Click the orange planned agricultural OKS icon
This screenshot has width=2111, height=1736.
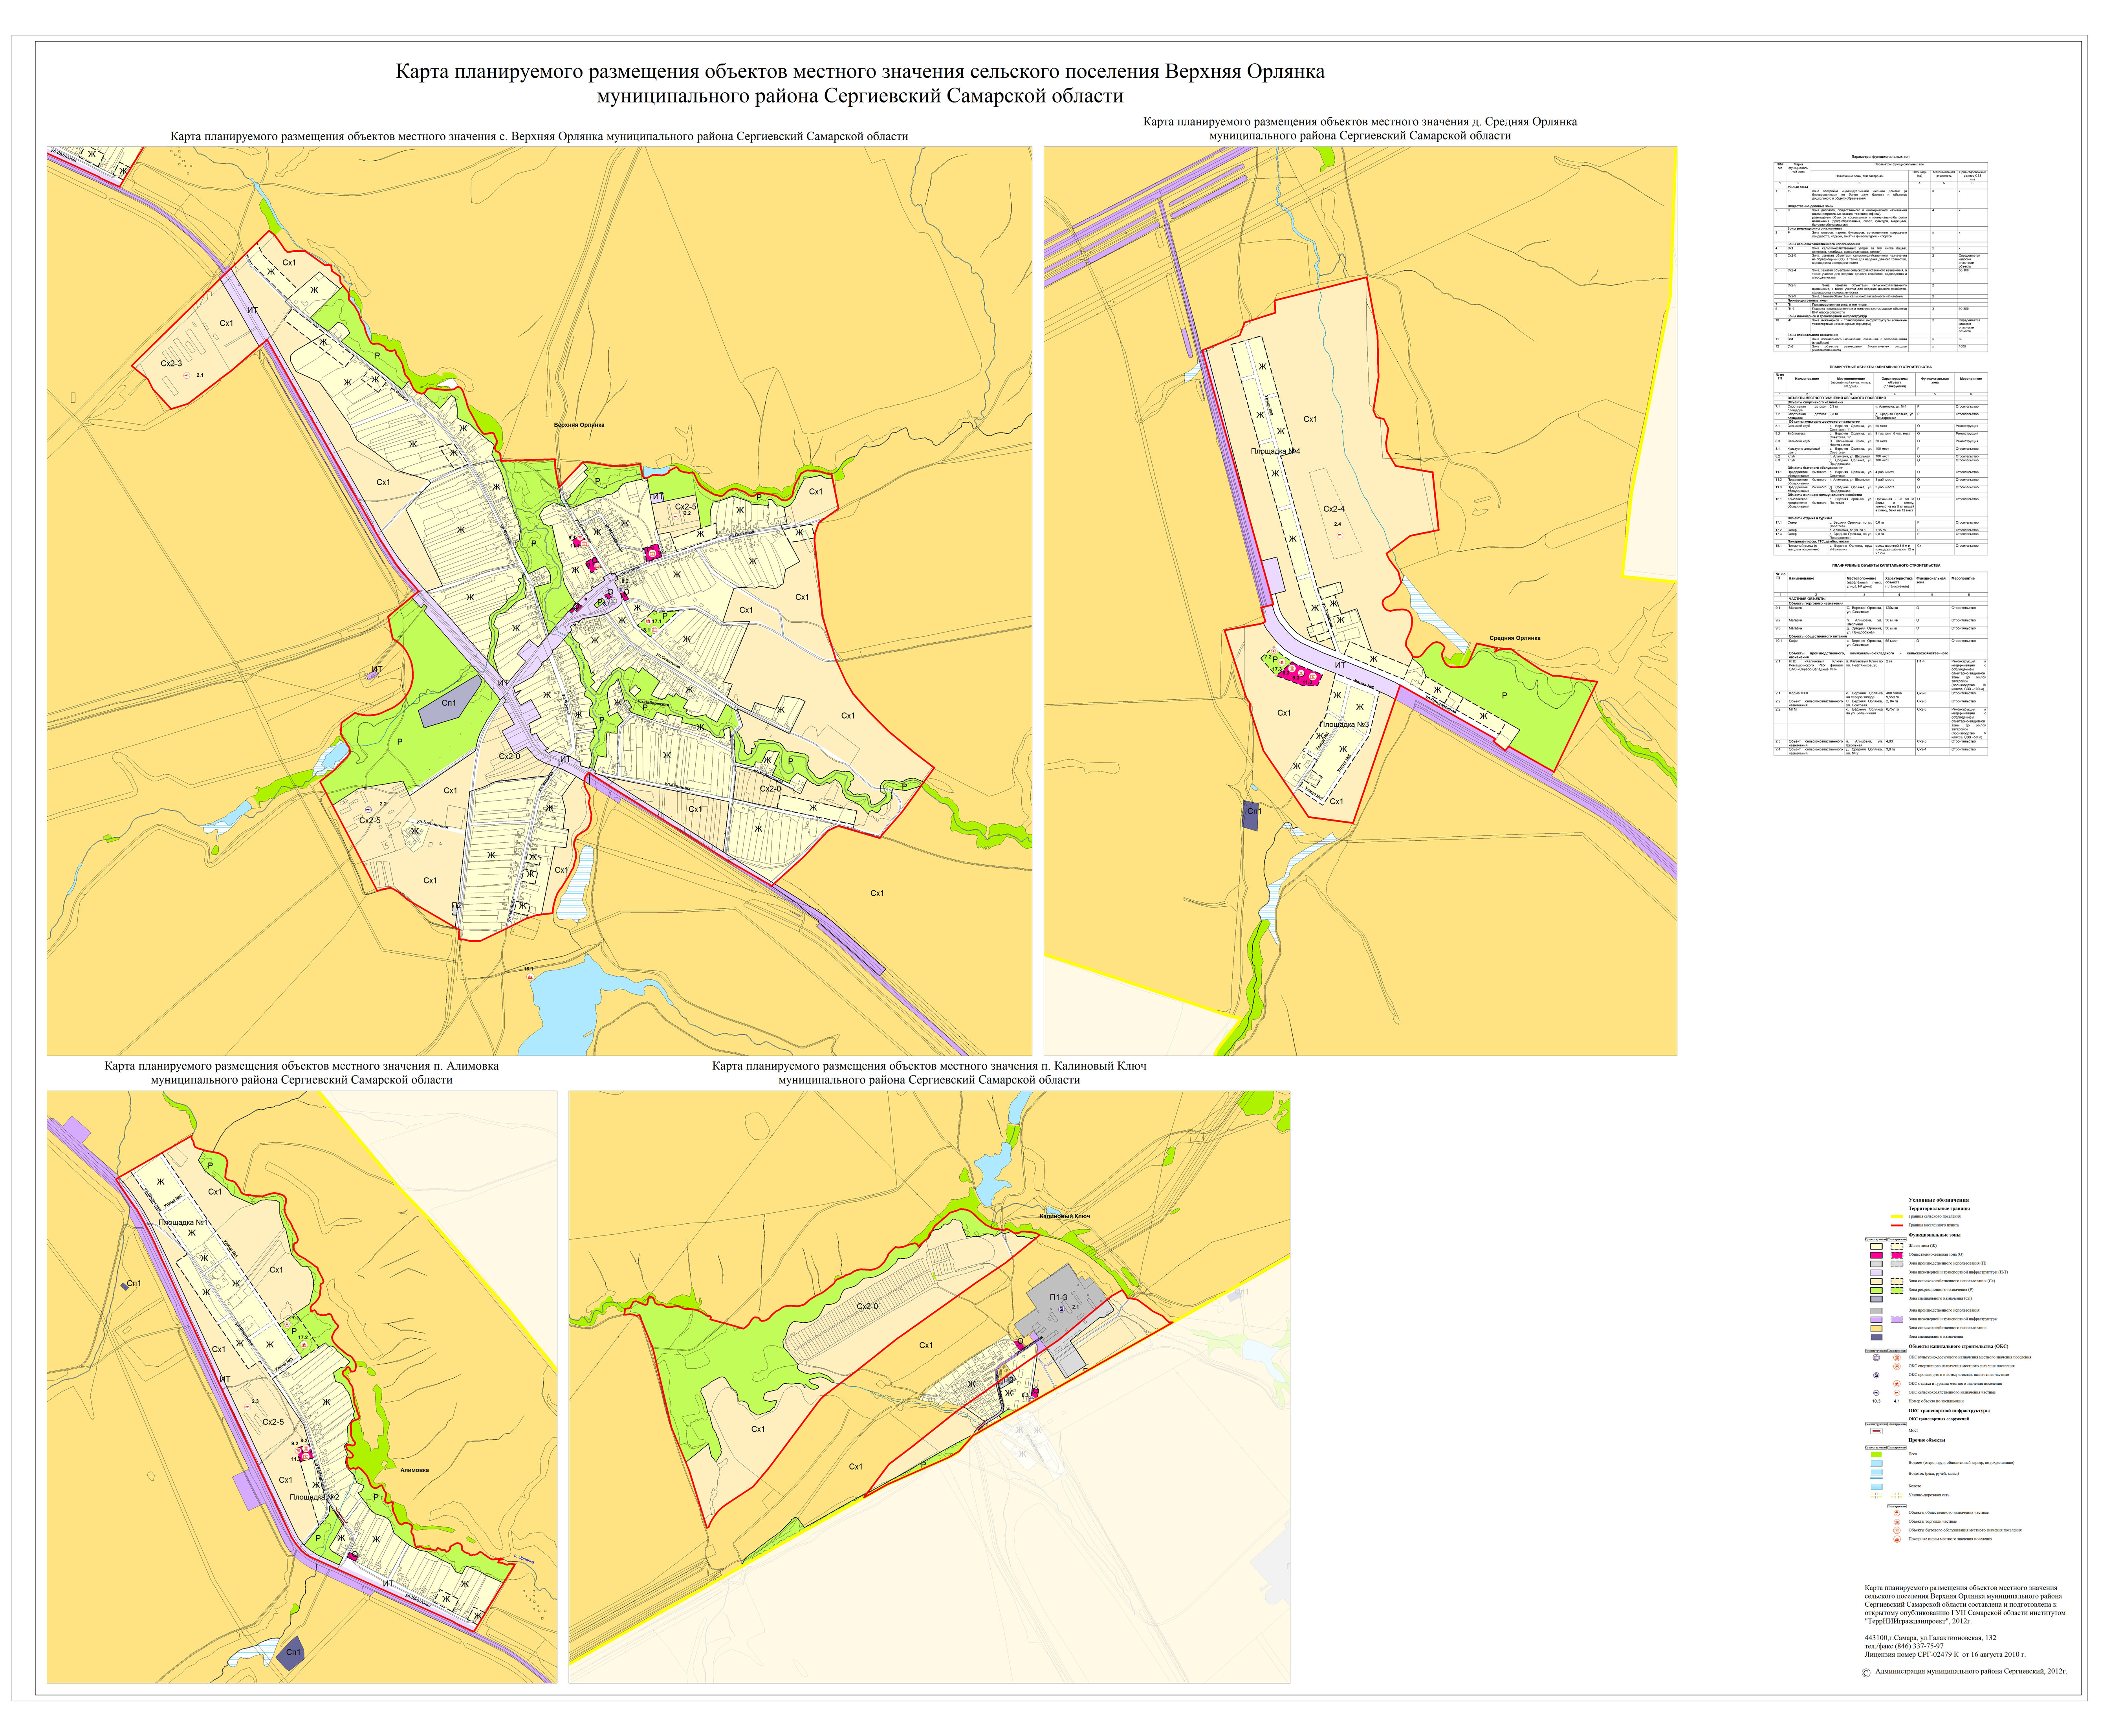(x=1897, y=1393)
